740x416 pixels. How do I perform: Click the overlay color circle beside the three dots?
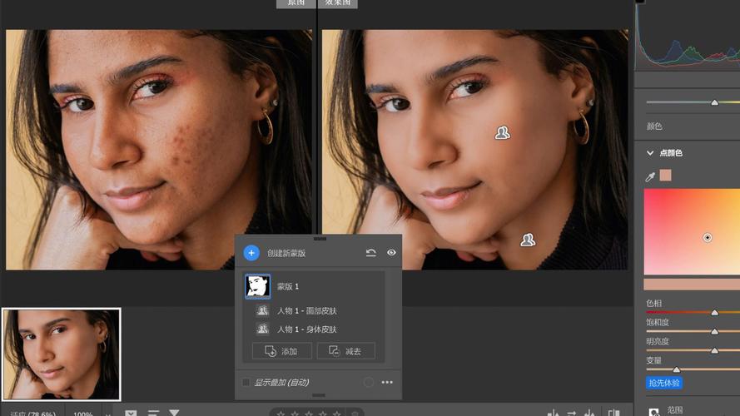[x=369, y=382]
